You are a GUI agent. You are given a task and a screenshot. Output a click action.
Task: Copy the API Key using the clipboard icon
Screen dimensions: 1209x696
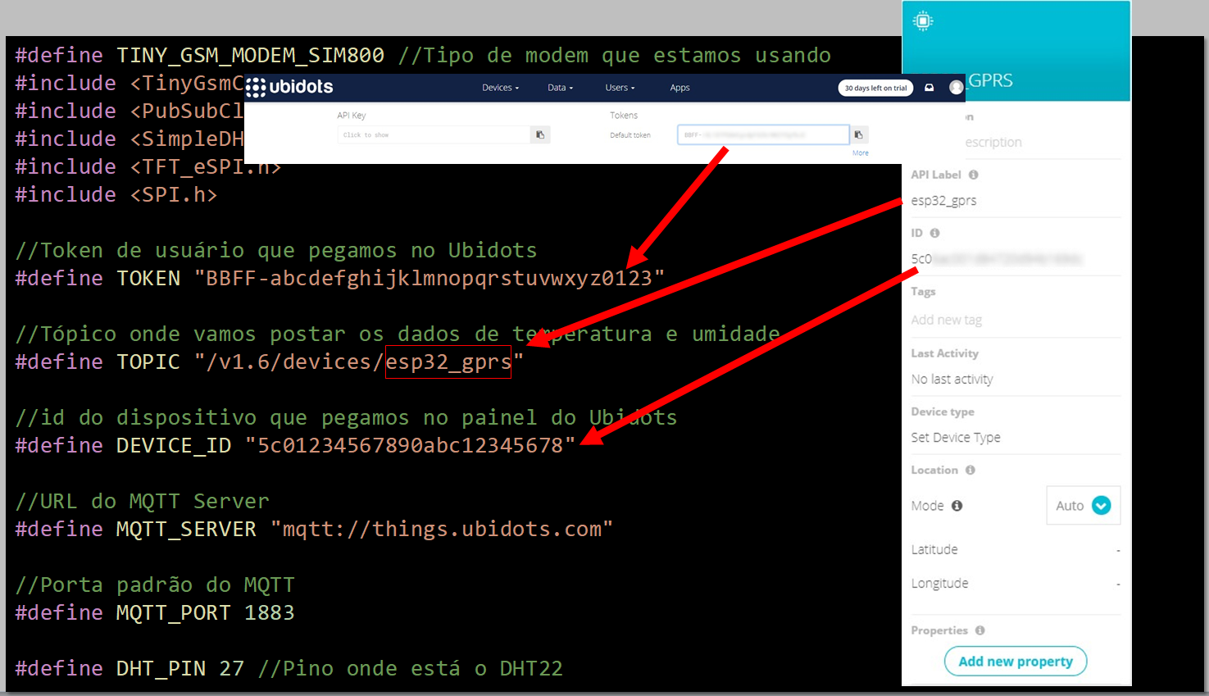point(540,134)
